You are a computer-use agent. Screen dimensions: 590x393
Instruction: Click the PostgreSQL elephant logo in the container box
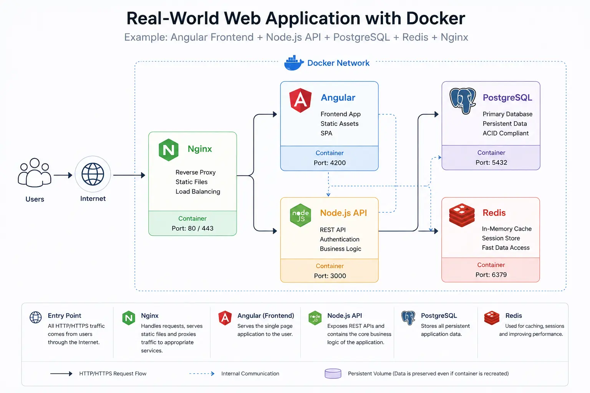click(x=463, y=101)
